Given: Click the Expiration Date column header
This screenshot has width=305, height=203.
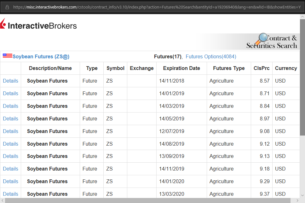Looking at the screenshot, I should pyautogui.click(x=181, y=68).
